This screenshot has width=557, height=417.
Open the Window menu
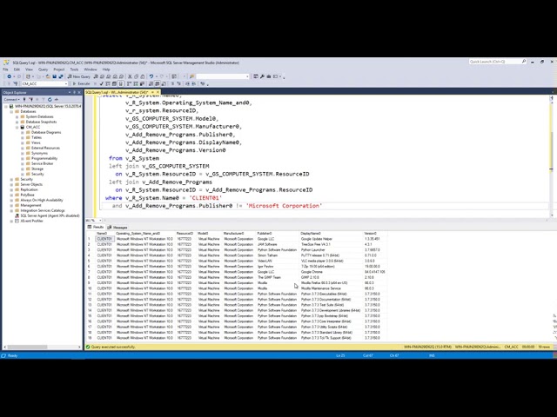(x=91, y=69)
